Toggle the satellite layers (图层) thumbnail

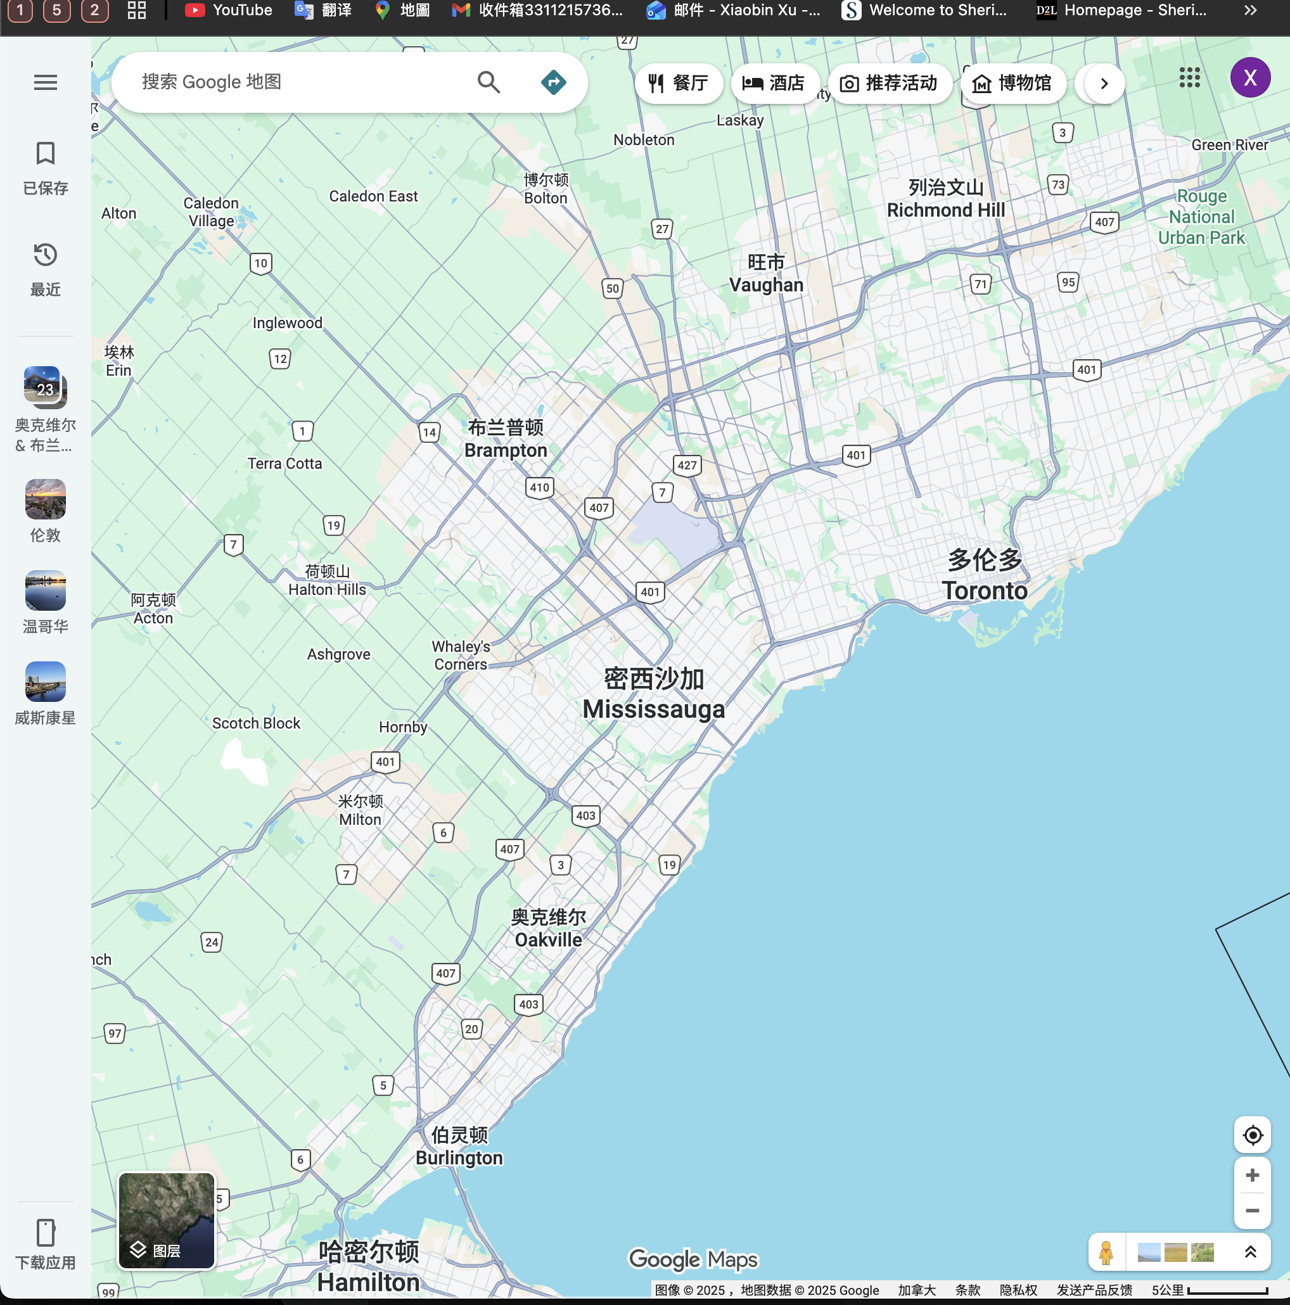[x=166, y=1220]
